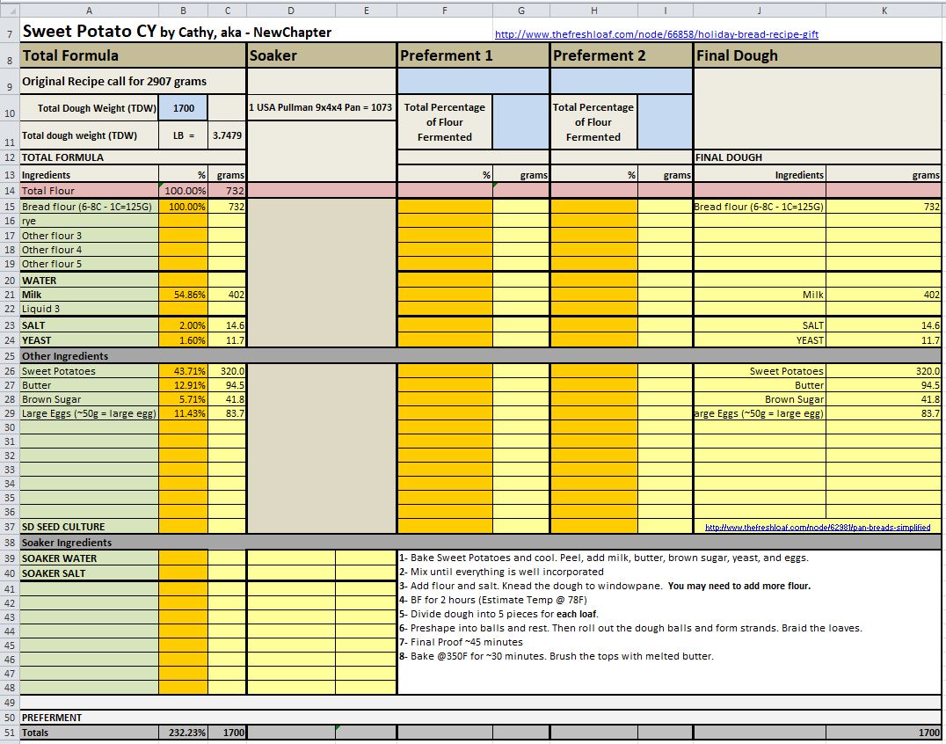Open the holiday-bread-recipe-gift hyperlink
Viewport: 946px width, 744px height.
coord(657,35)
